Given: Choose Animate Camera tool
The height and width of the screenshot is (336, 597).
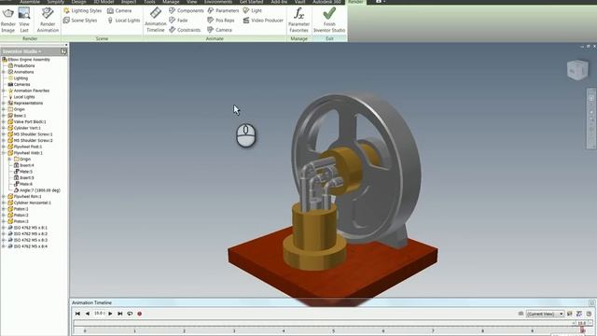Looking at the screenshot, I should click(x=220, y=30).
